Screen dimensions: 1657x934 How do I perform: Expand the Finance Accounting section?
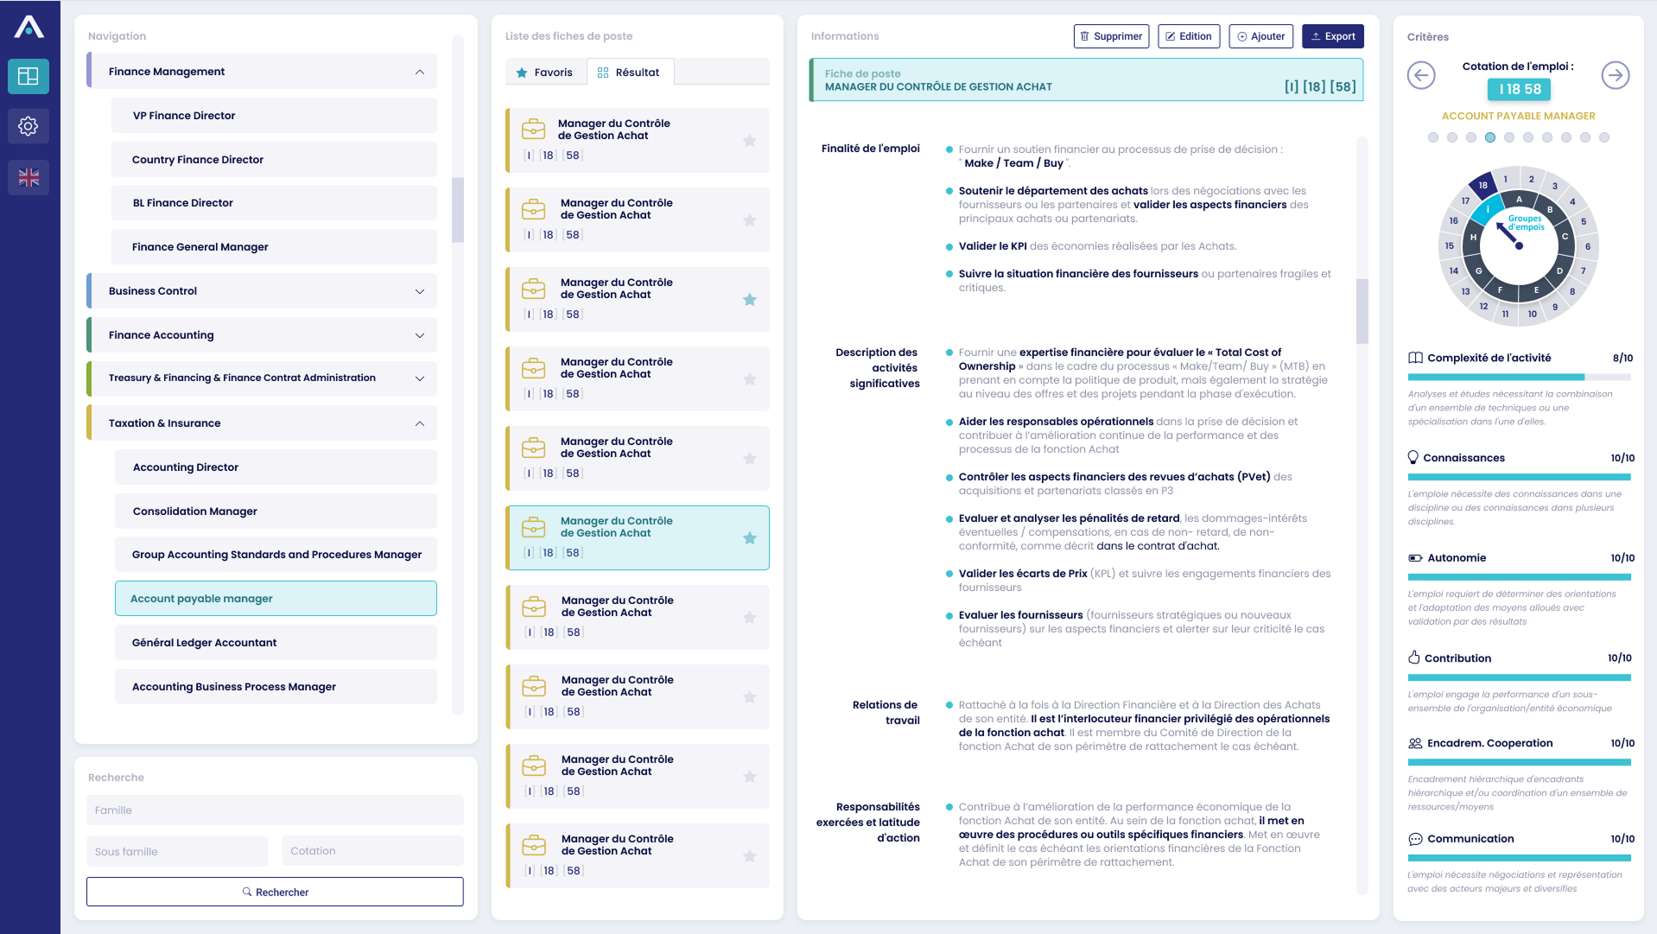pos(420,335)
